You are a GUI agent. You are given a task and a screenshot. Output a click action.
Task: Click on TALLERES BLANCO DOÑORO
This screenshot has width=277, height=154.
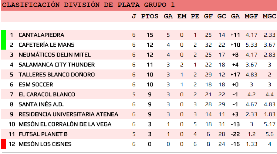point(57,75)
